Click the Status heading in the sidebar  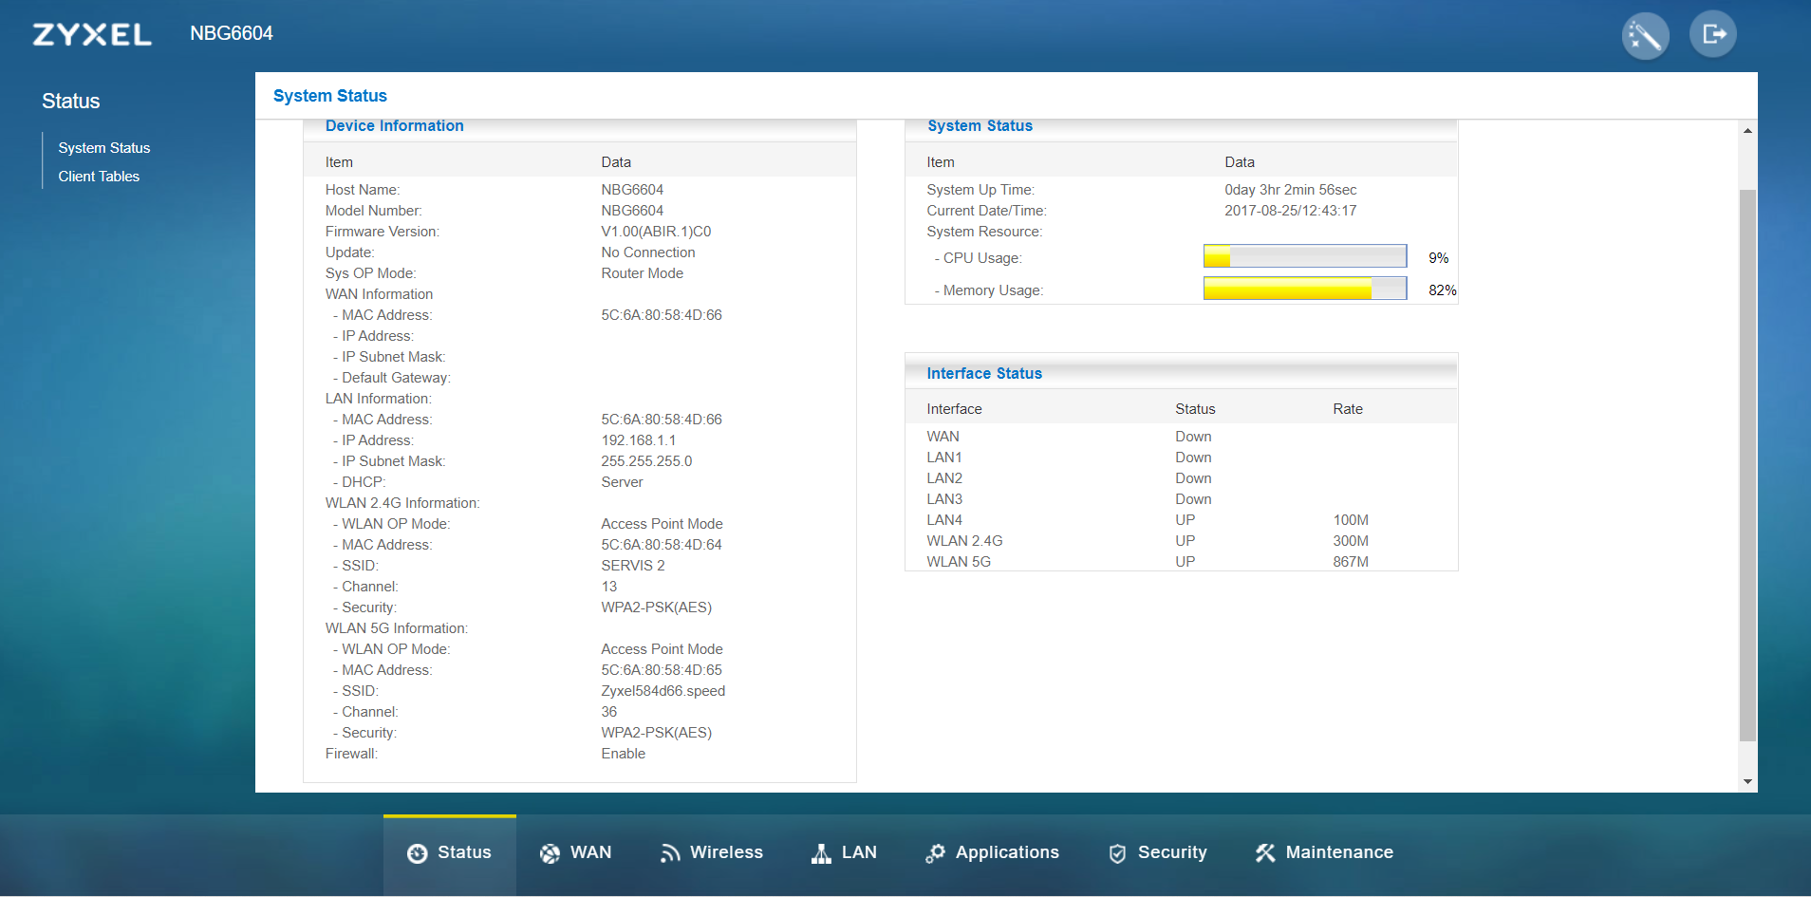coord(71,102)
